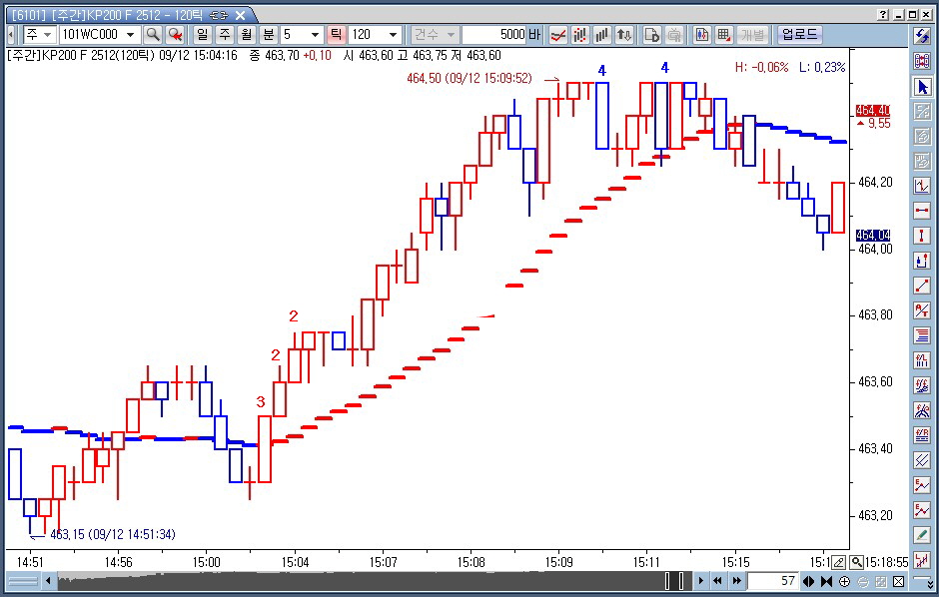Click the gray chart range scrollbar track
This screenshot has height=597, width=939.
360,581
